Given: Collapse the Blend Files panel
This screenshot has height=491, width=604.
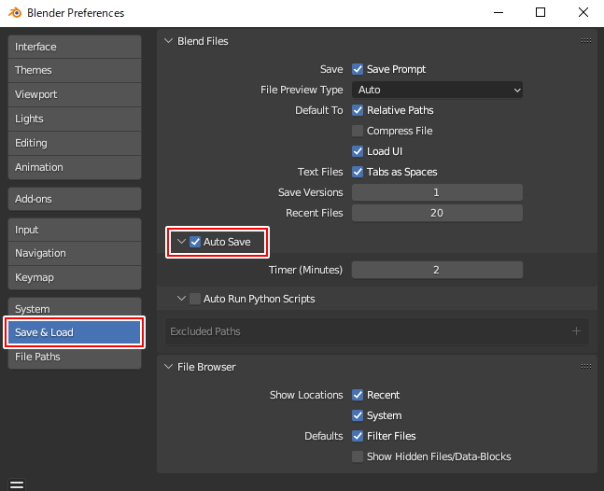Looking at the screenshot, I should pos(169,41).
